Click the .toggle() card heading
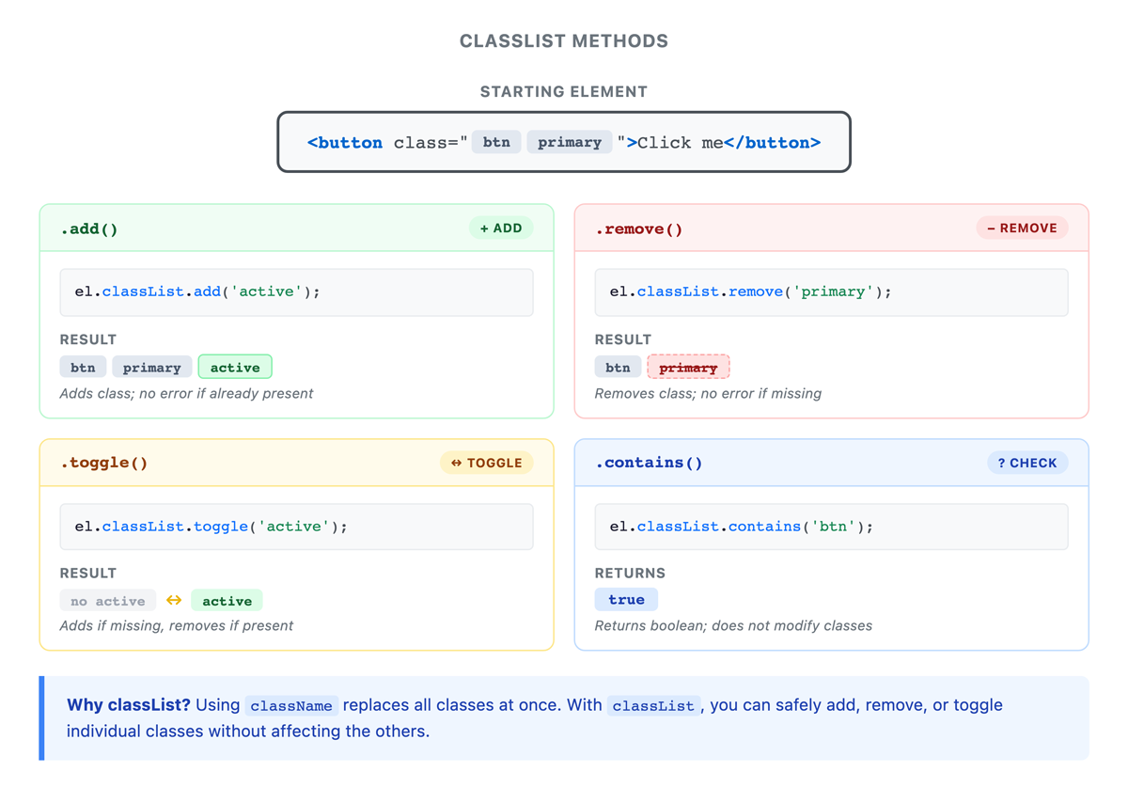This screenshot has width=1128, height=803. (x=104, y=463)
